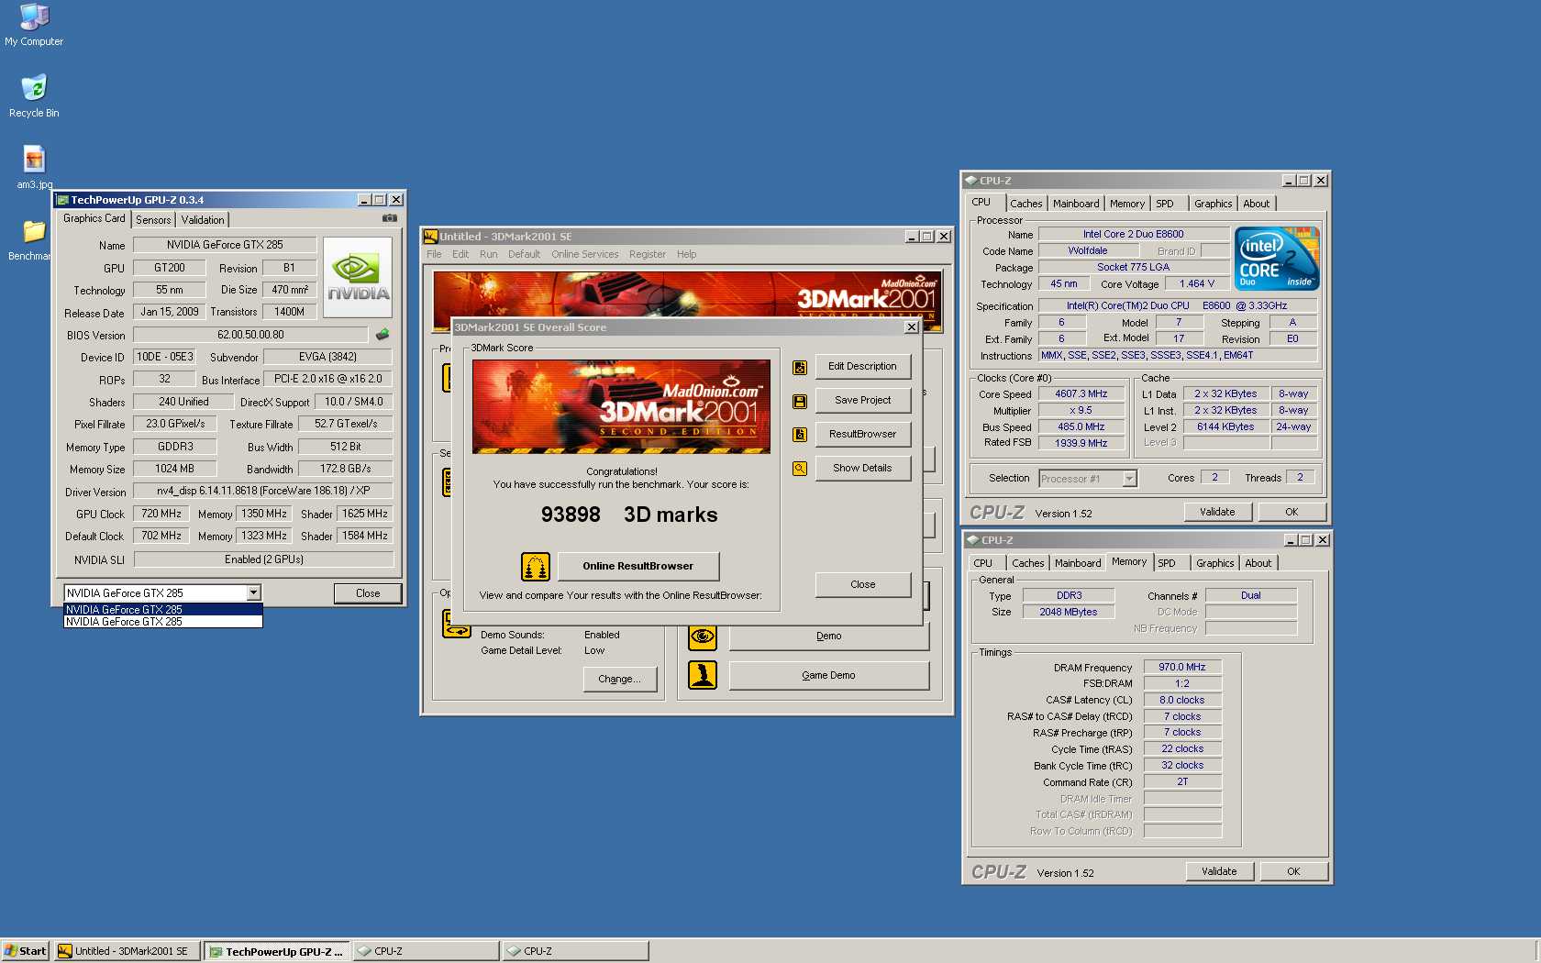Image resolution: width=1541 pixels, height=963 pixels.
Task: Click the Show Details magnifier icon
Action: pyautogui.click(x=800, y=469)
